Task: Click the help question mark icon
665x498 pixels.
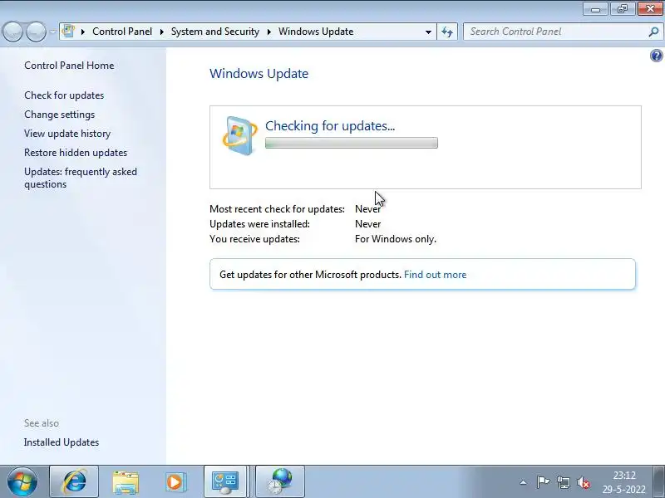Action: coord(656,56)
